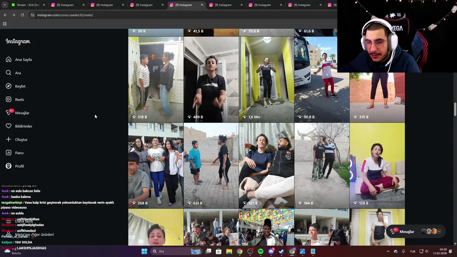Show hidden system tray icons chevron
457x257 pixels.
[388, 251]
